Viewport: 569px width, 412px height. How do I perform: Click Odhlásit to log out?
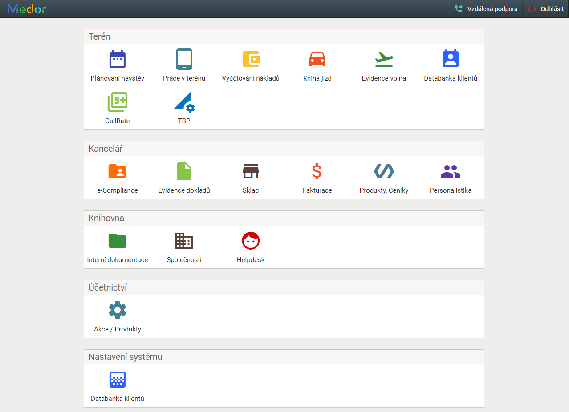pos(546,9)
